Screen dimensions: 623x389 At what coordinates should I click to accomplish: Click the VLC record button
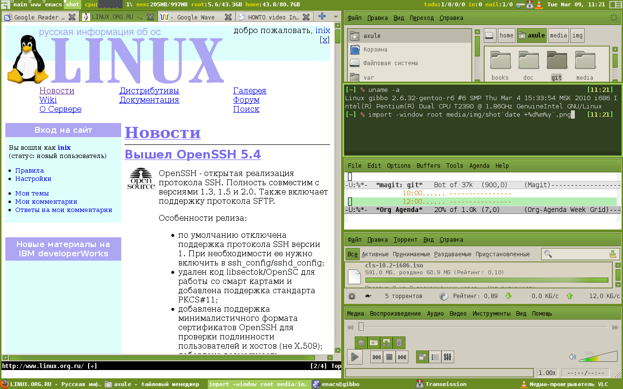pos(361,342)
